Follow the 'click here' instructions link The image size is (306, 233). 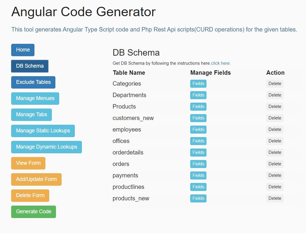tap(221, 63)
